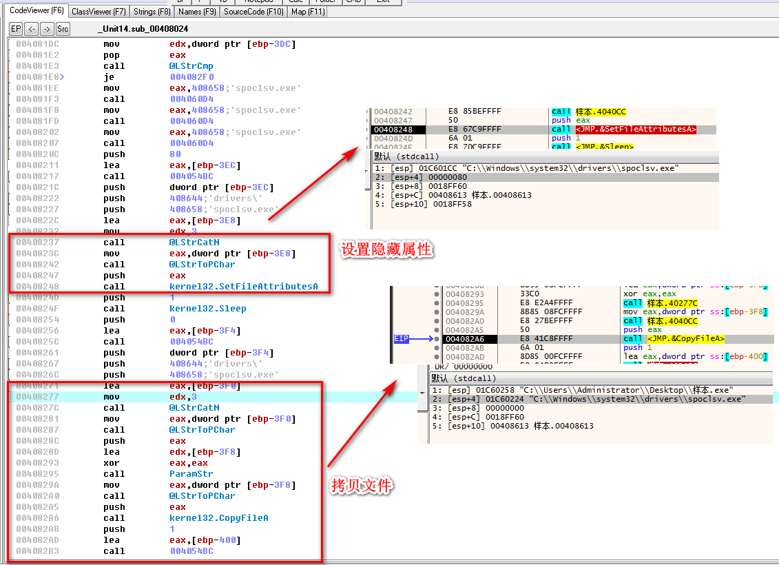
Task: Click the Src source button
Action: [63, 29]
